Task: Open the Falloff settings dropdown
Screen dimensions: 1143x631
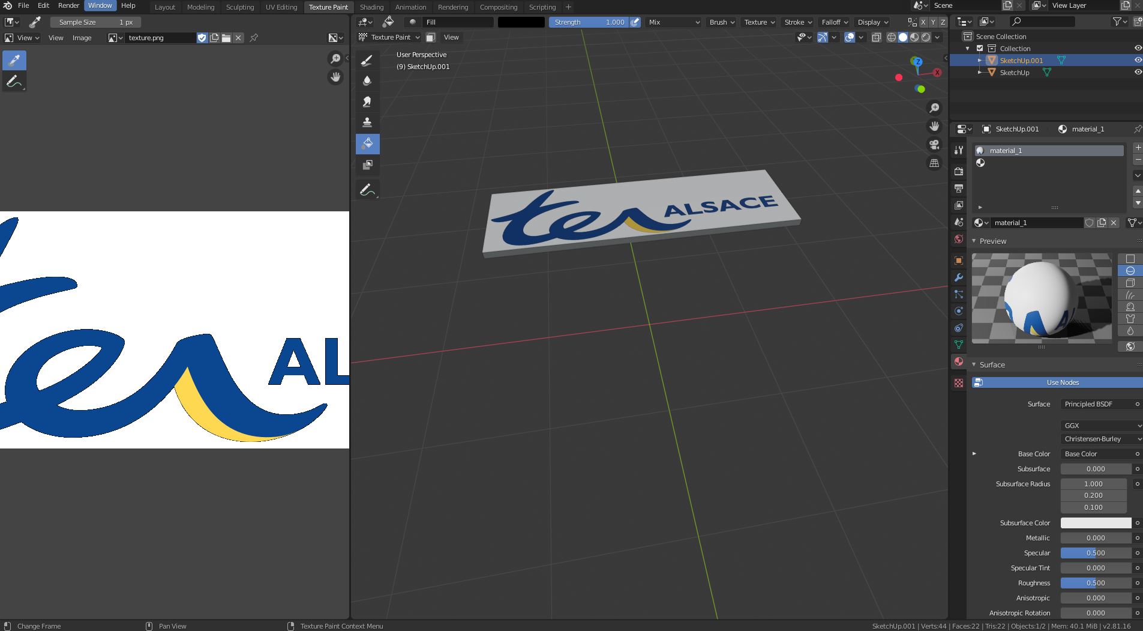Action: click(x=835, y=22)
